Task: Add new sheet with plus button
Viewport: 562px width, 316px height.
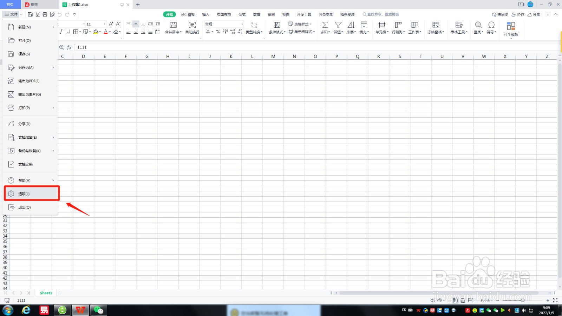Action: (x=60, y=293)
